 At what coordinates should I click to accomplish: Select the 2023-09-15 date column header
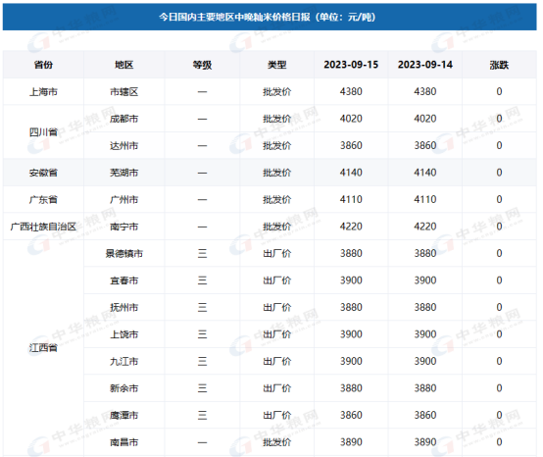351,65
